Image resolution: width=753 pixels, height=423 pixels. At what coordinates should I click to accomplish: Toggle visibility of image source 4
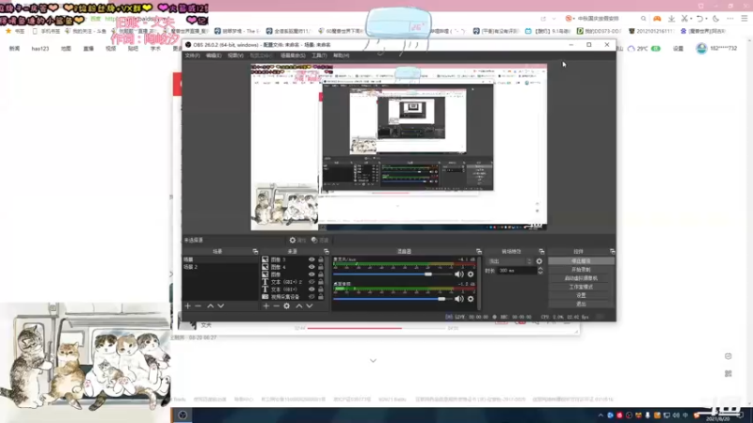[x=312, y=267]
